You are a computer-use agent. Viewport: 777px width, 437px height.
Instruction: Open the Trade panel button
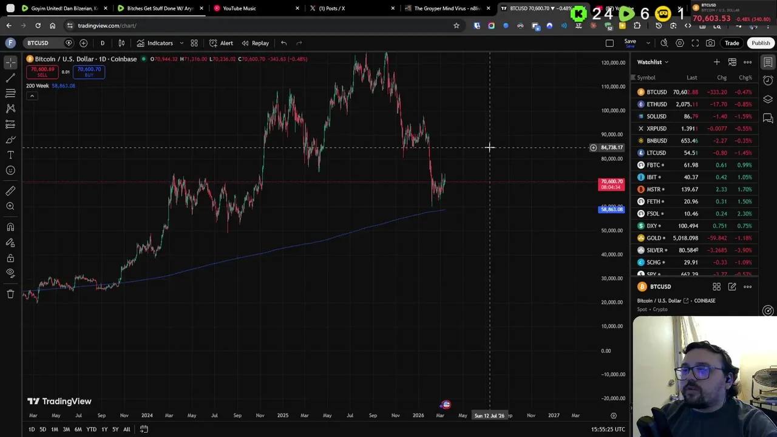(x=731, y=43)
